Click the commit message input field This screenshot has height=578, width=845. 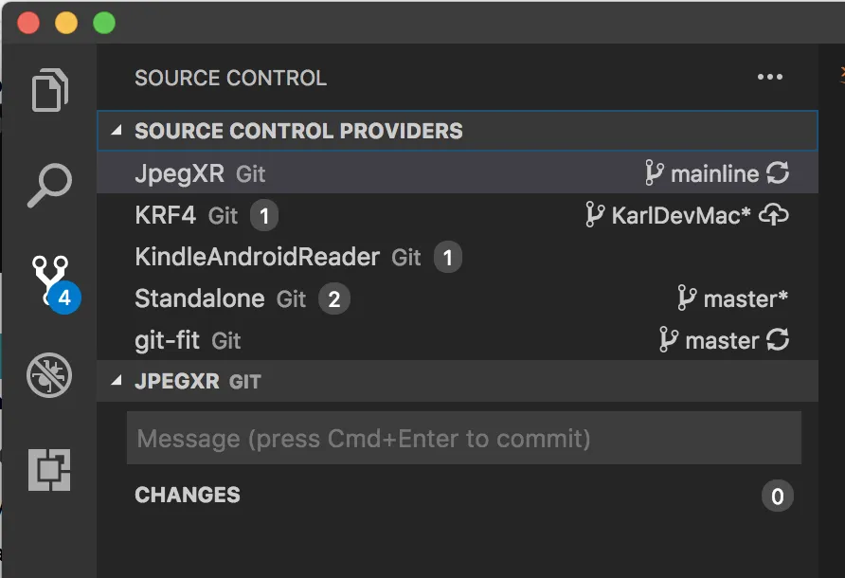463,439
